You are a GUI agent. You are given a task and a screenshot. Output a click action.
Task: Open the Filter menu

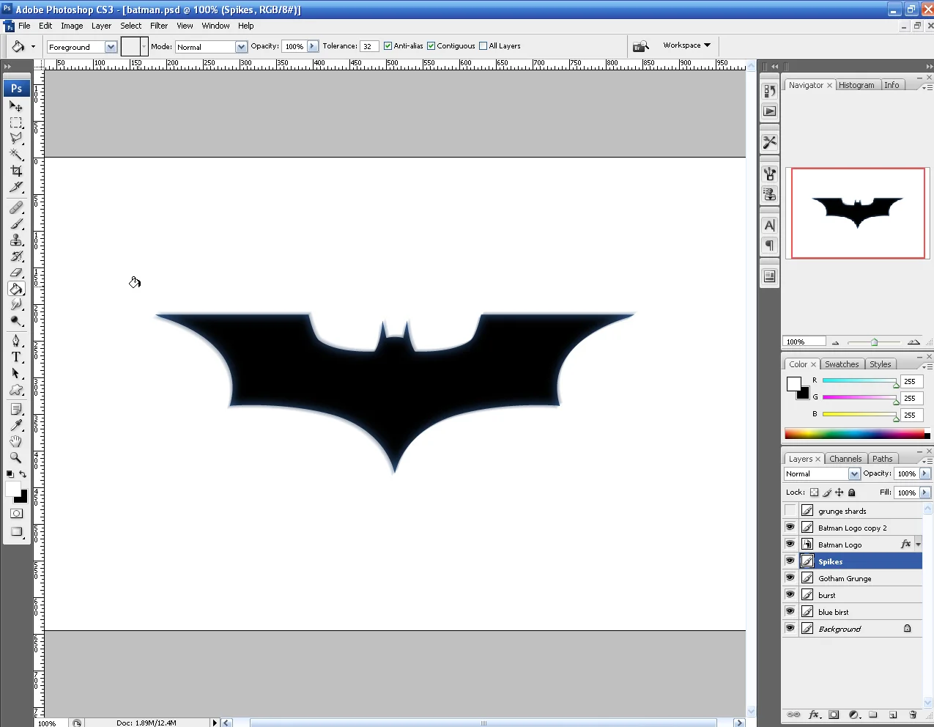point(159,26)
